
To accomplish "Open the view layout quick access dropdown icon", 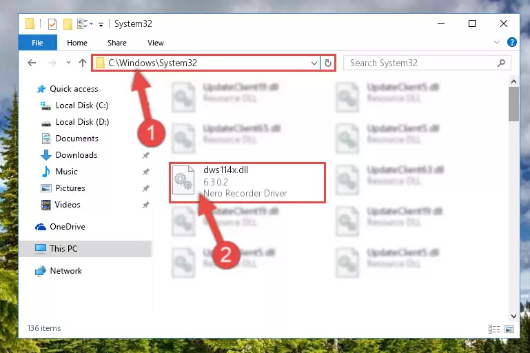I will (85, 24).
